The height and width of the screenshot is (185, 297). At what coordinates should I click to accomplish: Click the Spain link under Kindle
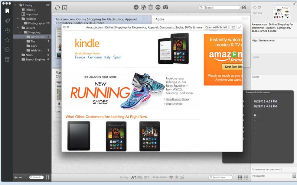pos(117,57)
